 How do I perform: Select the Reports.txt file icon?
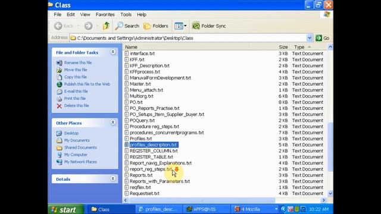coord(127,175)
